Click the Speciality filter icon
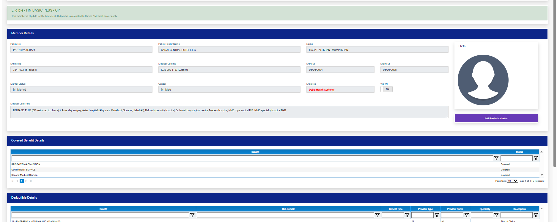Screen dimensions: 557x222 point(496,215)
